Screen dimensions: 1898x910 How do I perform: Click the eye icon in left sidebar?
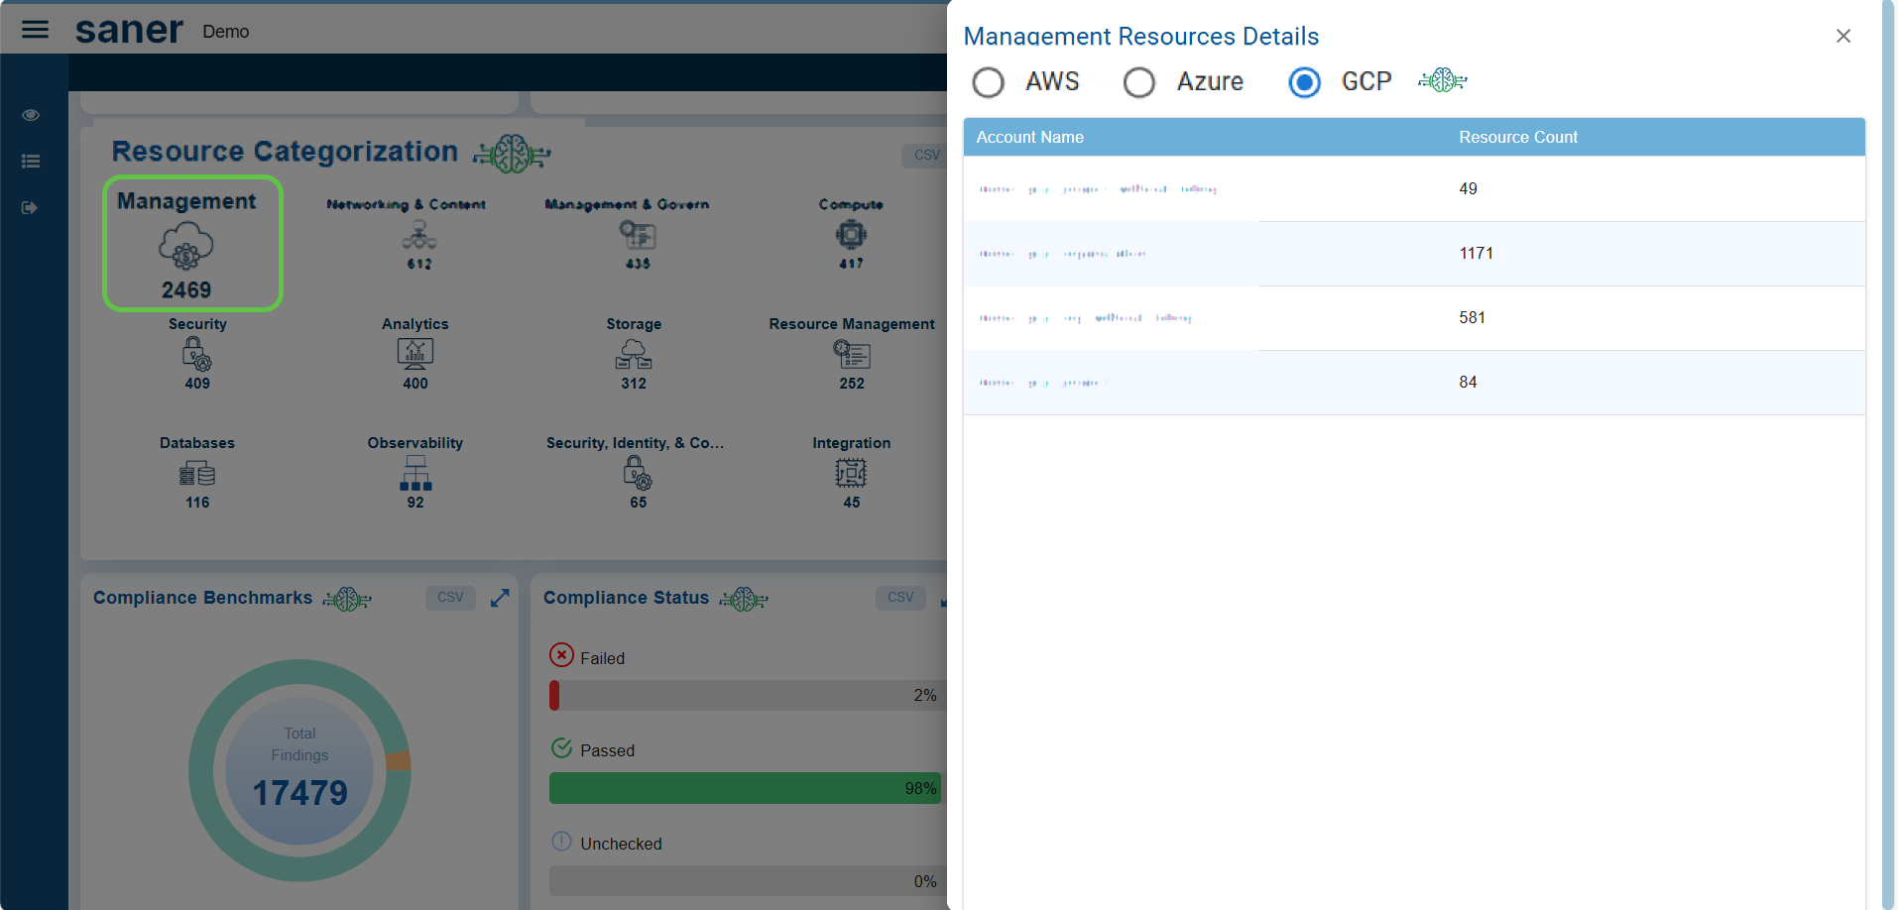coord(31,115)
